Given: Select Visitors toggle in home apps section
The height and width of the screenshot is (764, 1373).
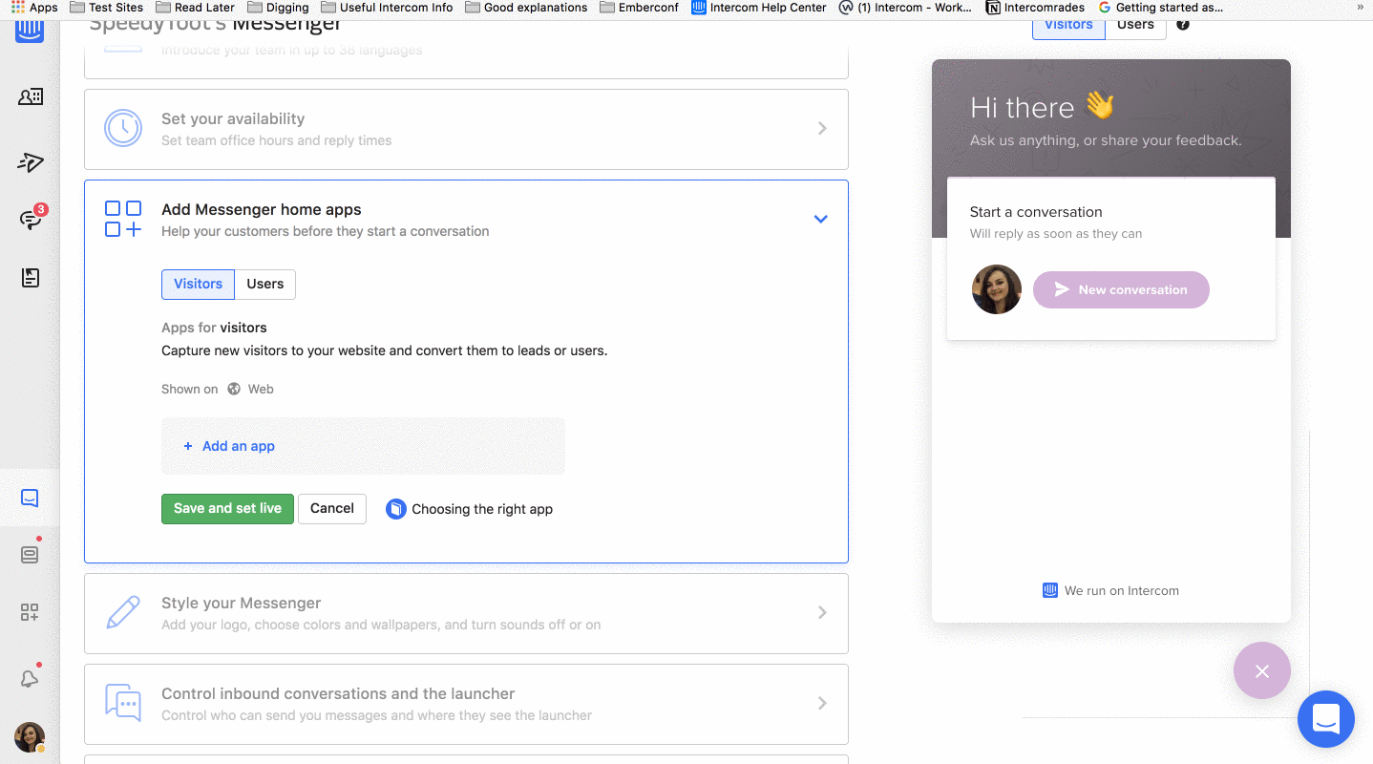Looking at the screenshot, I should (x=198, y=284).
